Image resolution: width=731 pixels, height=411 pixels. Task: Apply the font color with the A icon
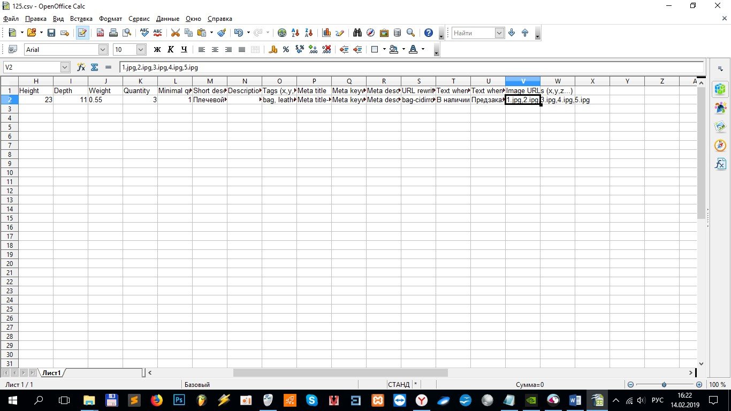coord(413,49)
